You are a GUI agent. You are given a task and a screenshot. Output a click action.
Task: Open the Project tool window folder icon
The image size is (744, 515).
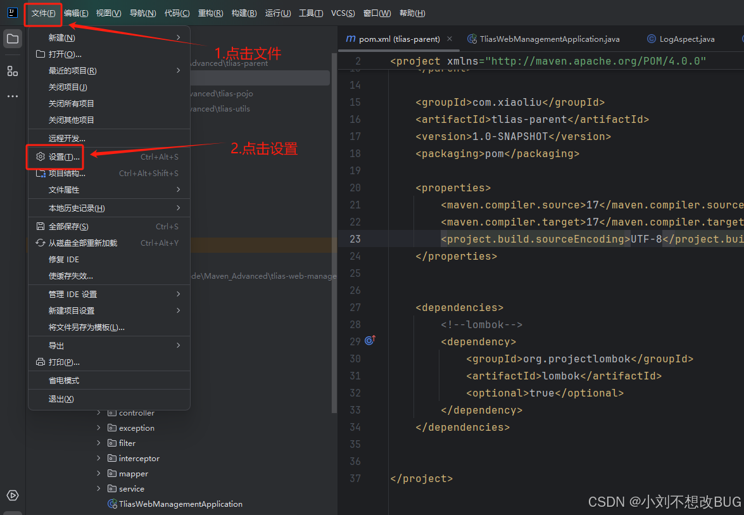(x=13, y=39)
